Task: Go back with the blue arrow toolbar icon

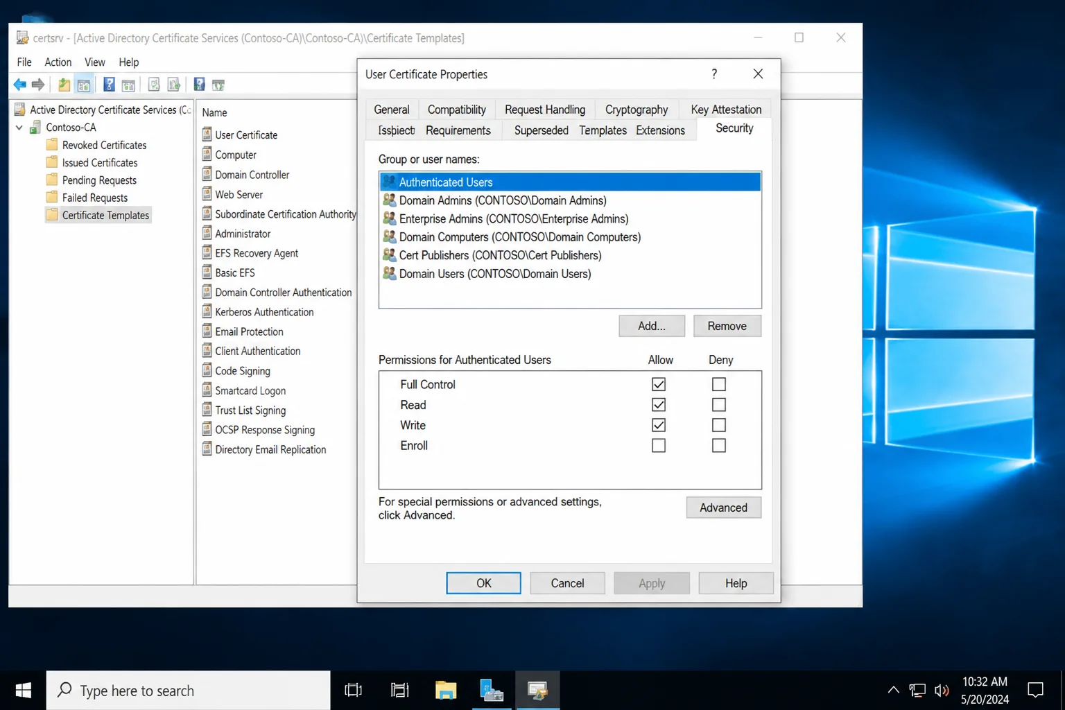Action: 19,85
